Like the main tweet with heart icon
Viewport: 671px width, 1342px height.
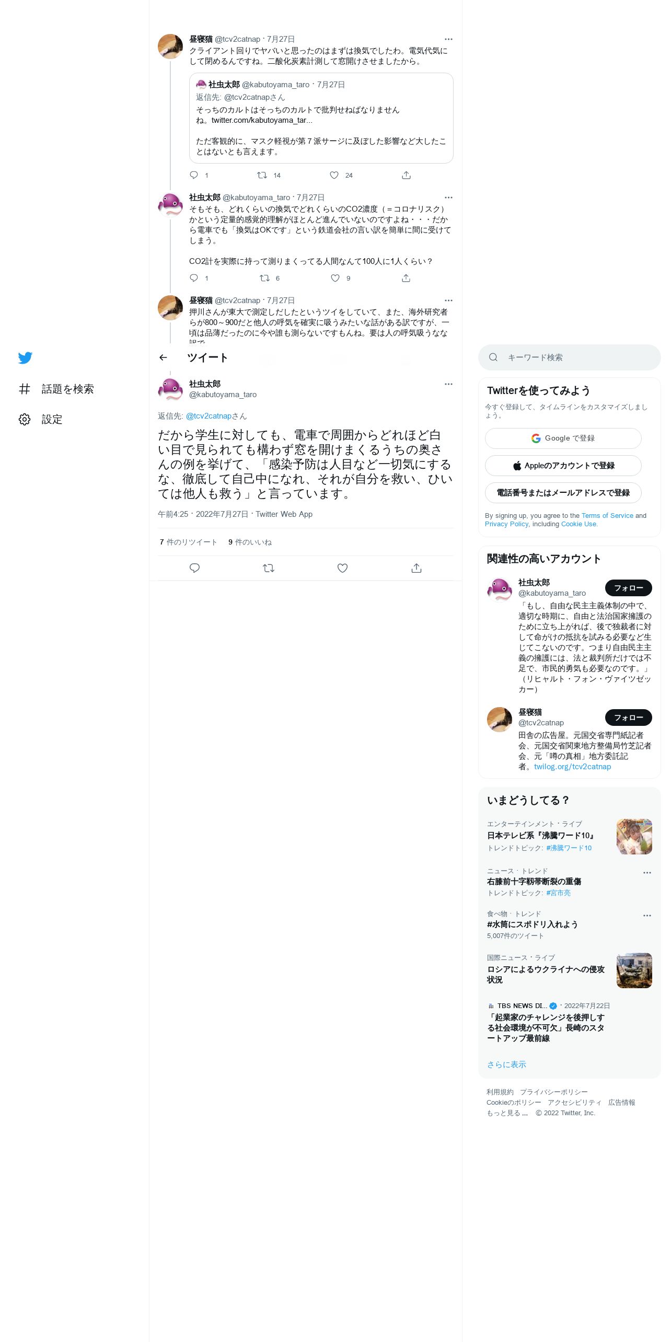(342, 568)
